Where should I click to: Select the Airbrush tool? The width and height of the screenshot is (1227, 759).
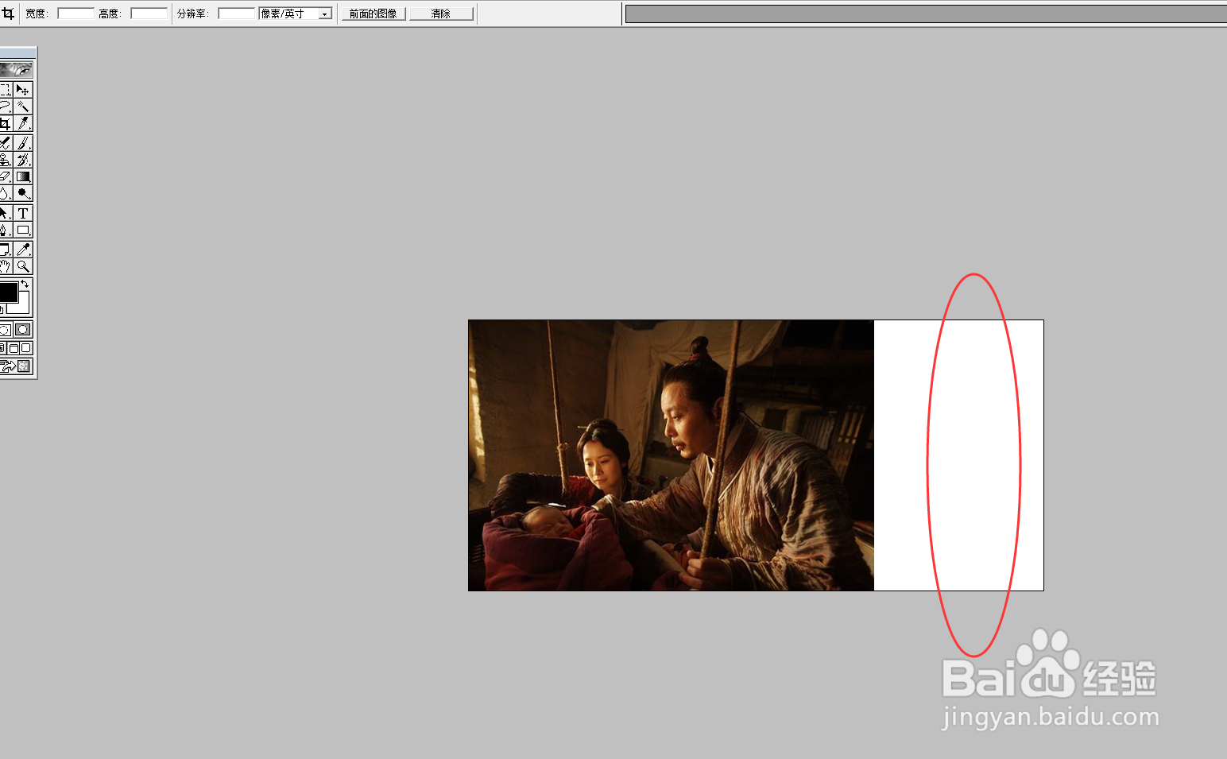tap(5, 143)
